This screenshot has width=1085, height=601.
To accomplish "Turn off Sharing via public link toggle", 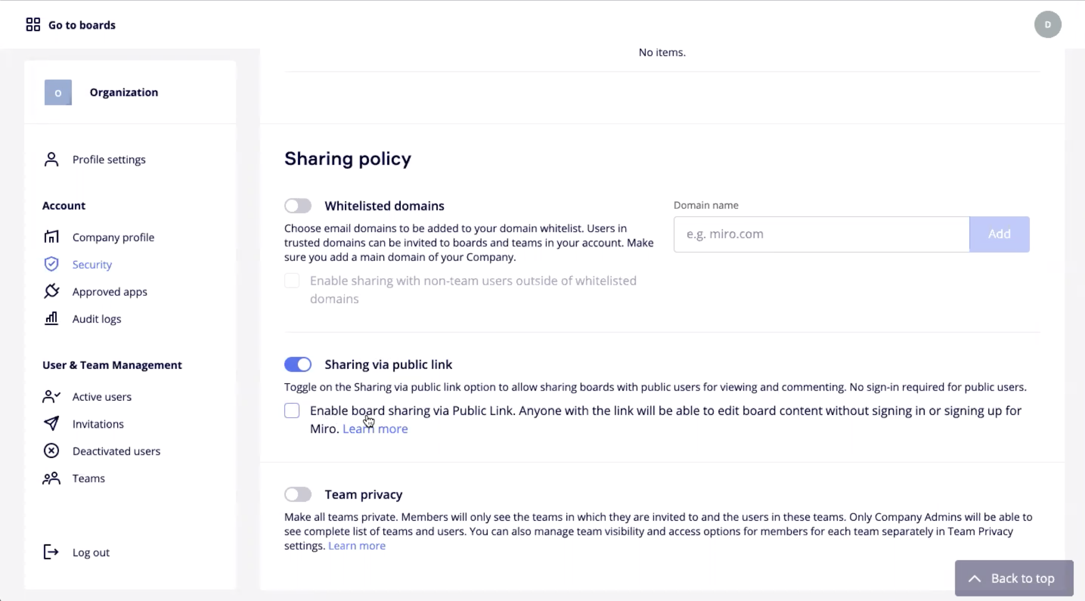I will click(298, 364).
